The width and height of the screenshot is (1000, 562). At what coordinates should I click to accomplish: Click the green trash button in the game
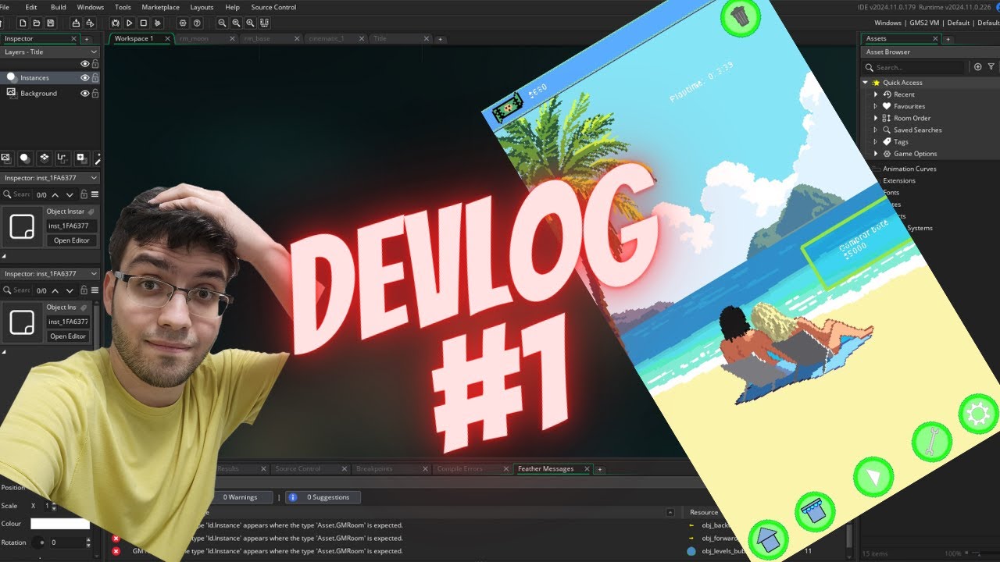click(740, 16)
